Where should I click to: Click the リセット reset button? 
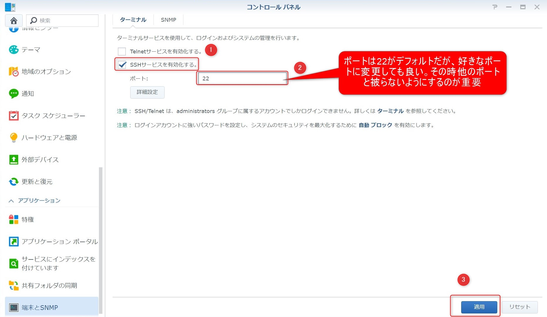click(x=519, y=307)
